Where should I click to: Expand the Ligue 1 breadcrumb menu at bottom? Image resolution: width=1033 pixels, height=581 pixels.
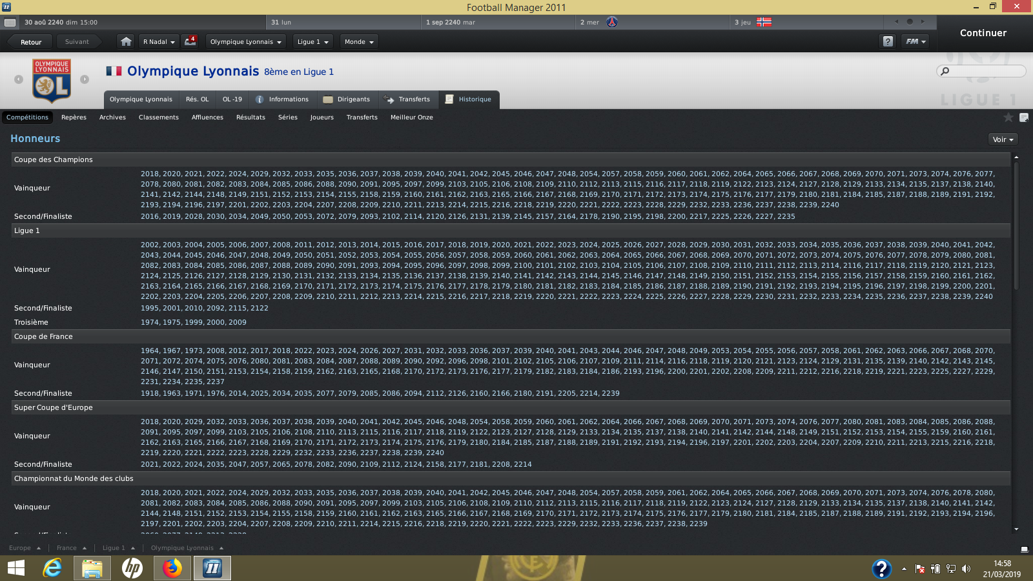[x=119, y=548]
